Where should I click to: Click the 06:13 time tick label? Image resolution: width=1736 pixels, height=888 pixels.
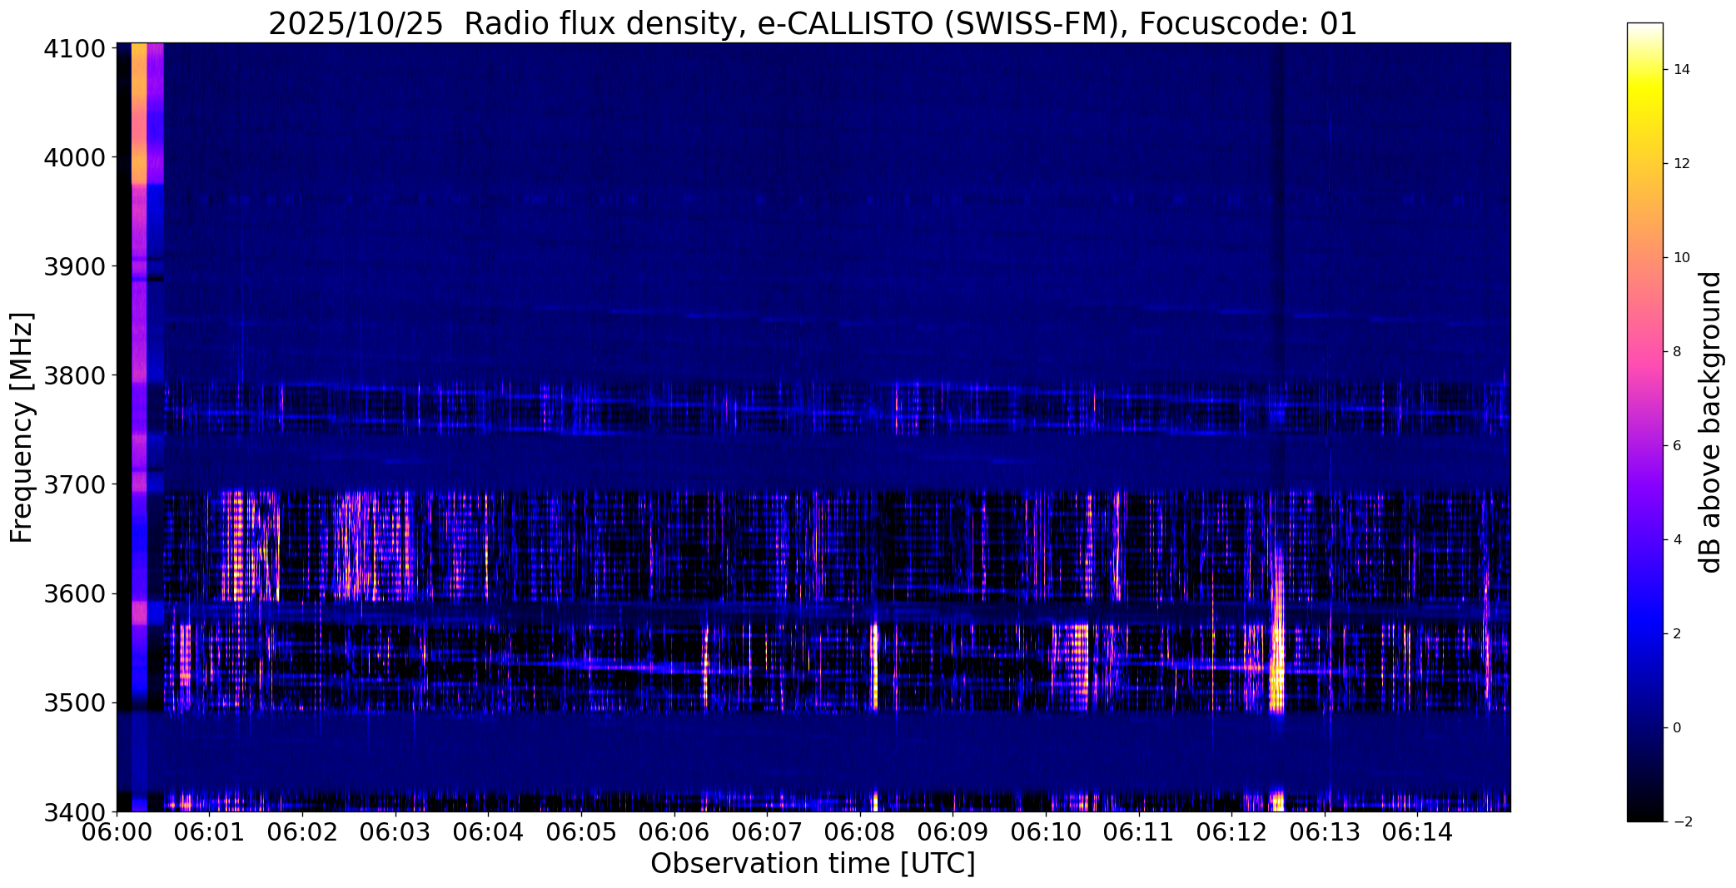tap(1325, 832)
